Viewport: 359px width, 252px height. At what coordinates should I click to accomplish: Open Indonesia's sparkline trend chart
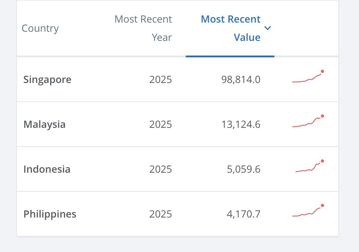tap(310, 166)
